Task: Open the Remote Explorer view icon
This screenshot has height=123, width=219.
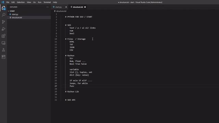Action: [3, 43]
